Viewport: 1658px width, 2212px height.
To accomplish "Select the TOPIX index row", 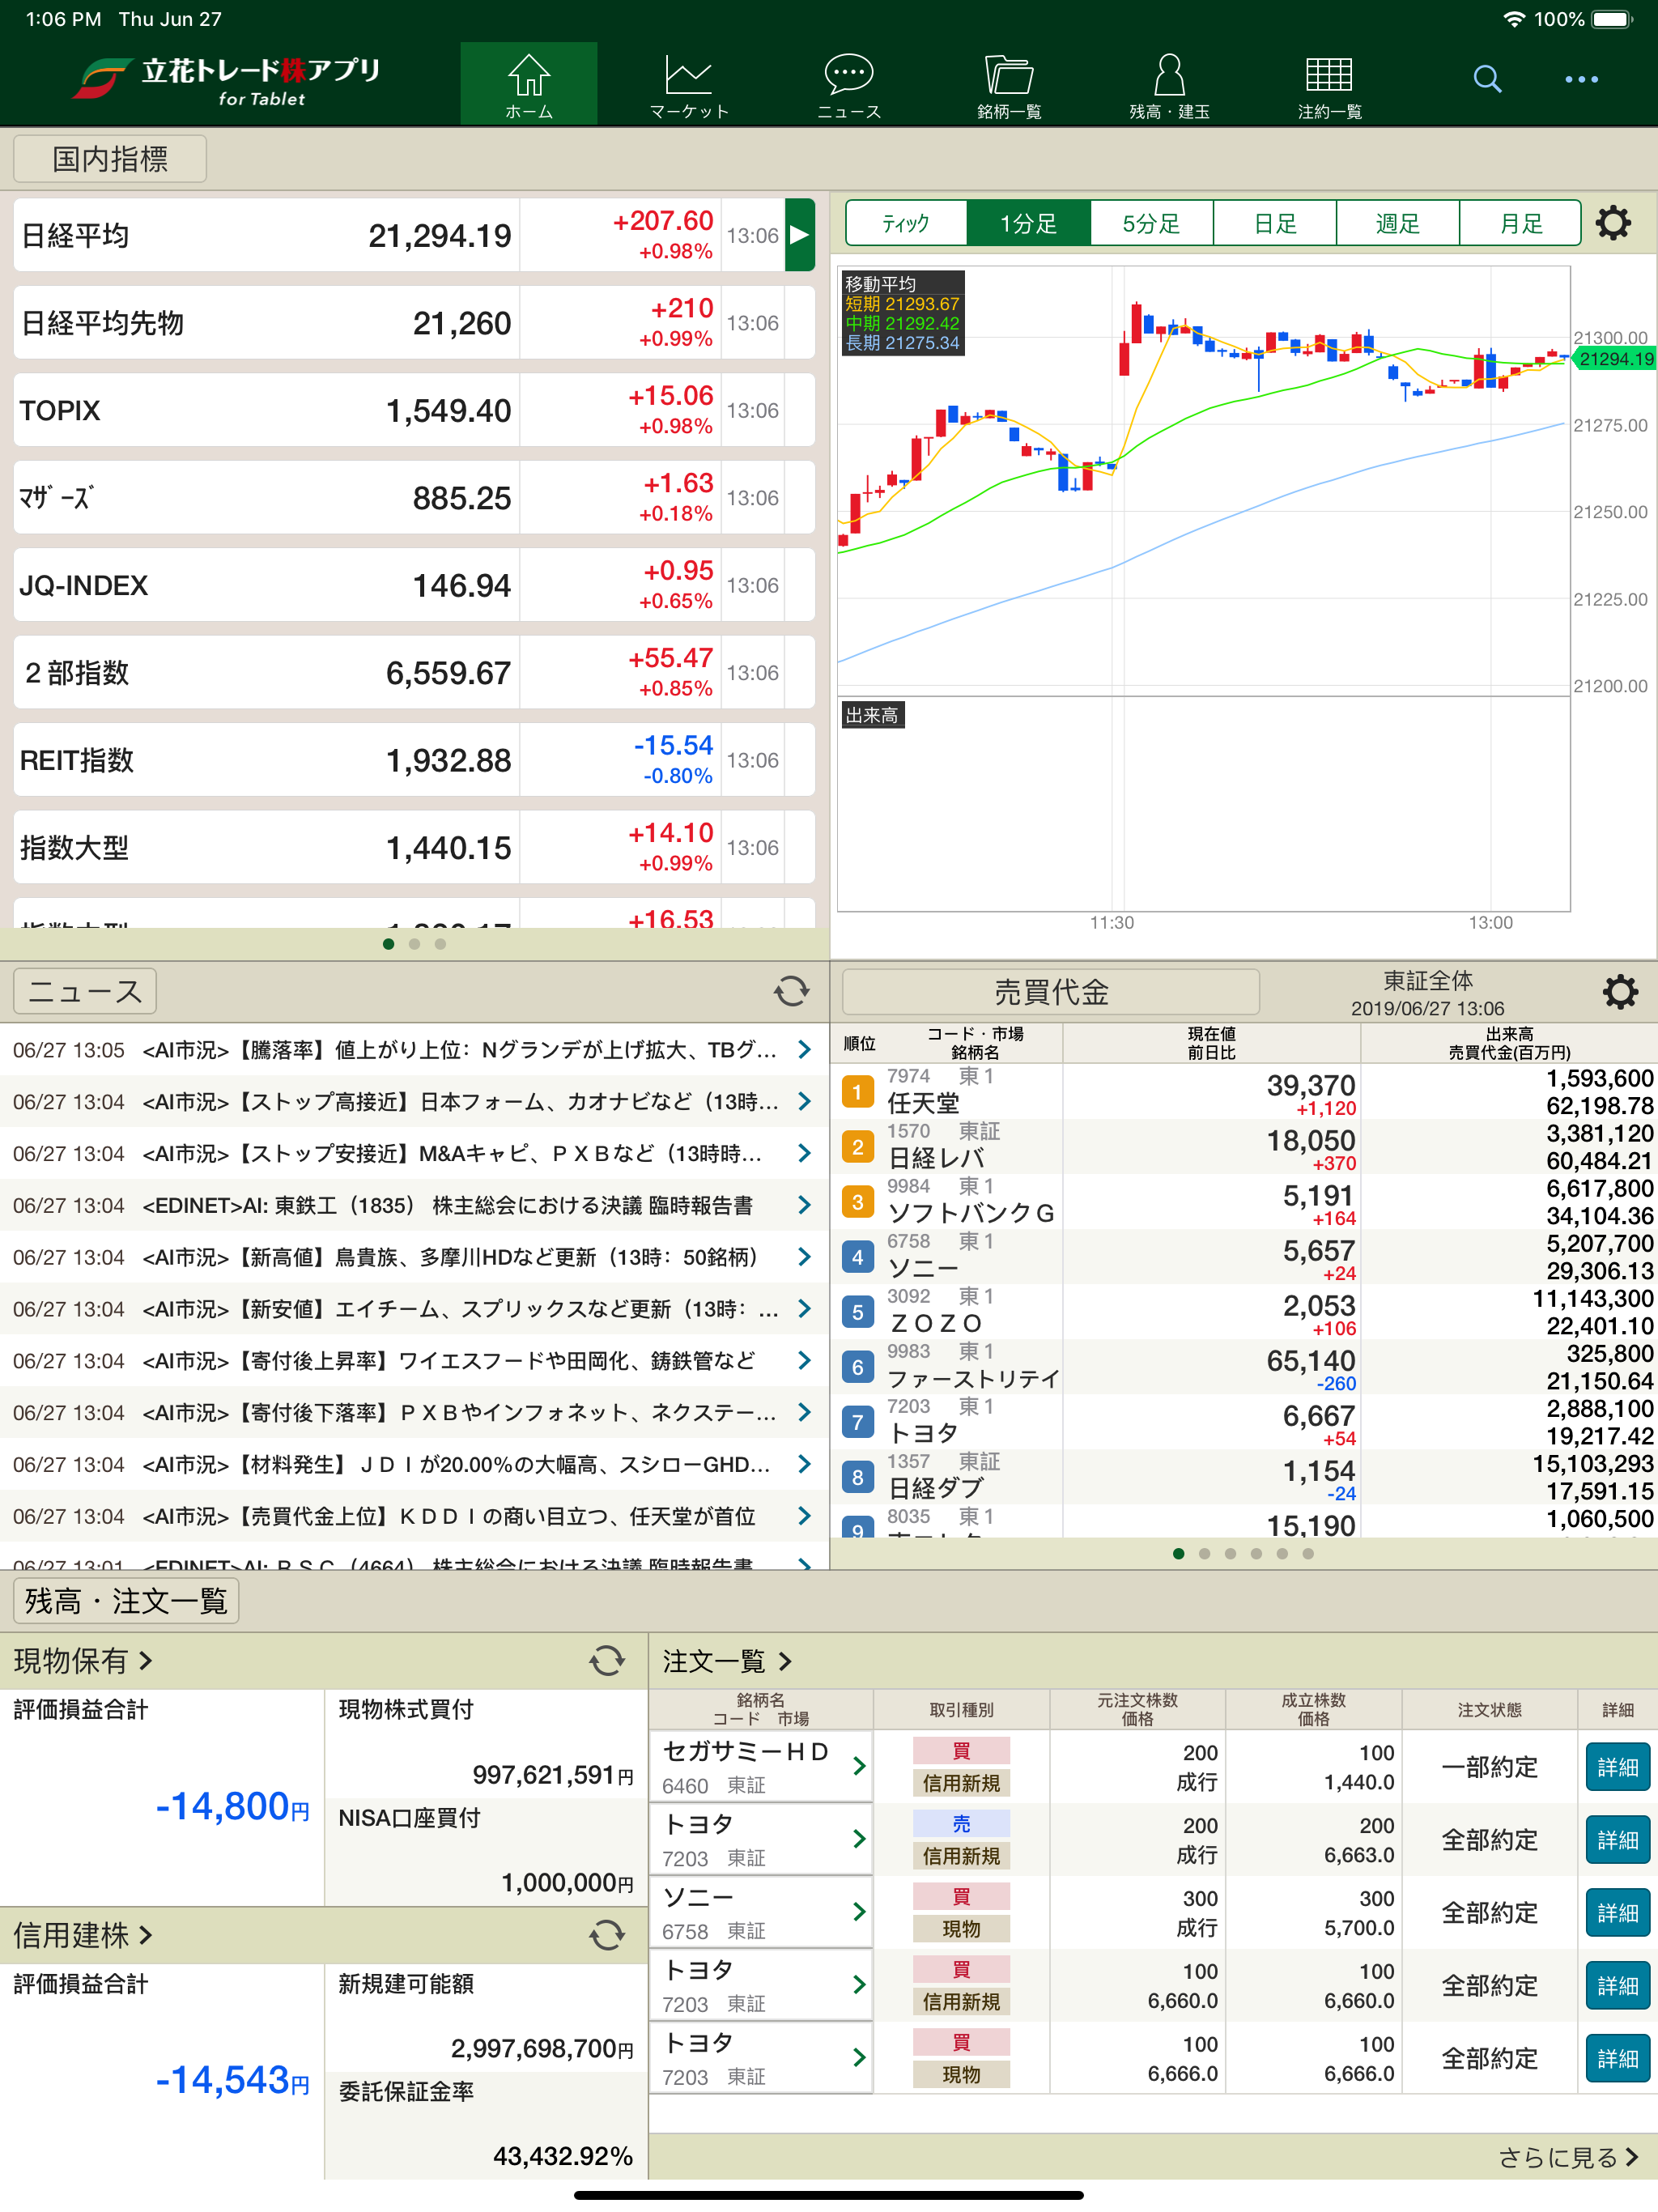I will point(414,410).
